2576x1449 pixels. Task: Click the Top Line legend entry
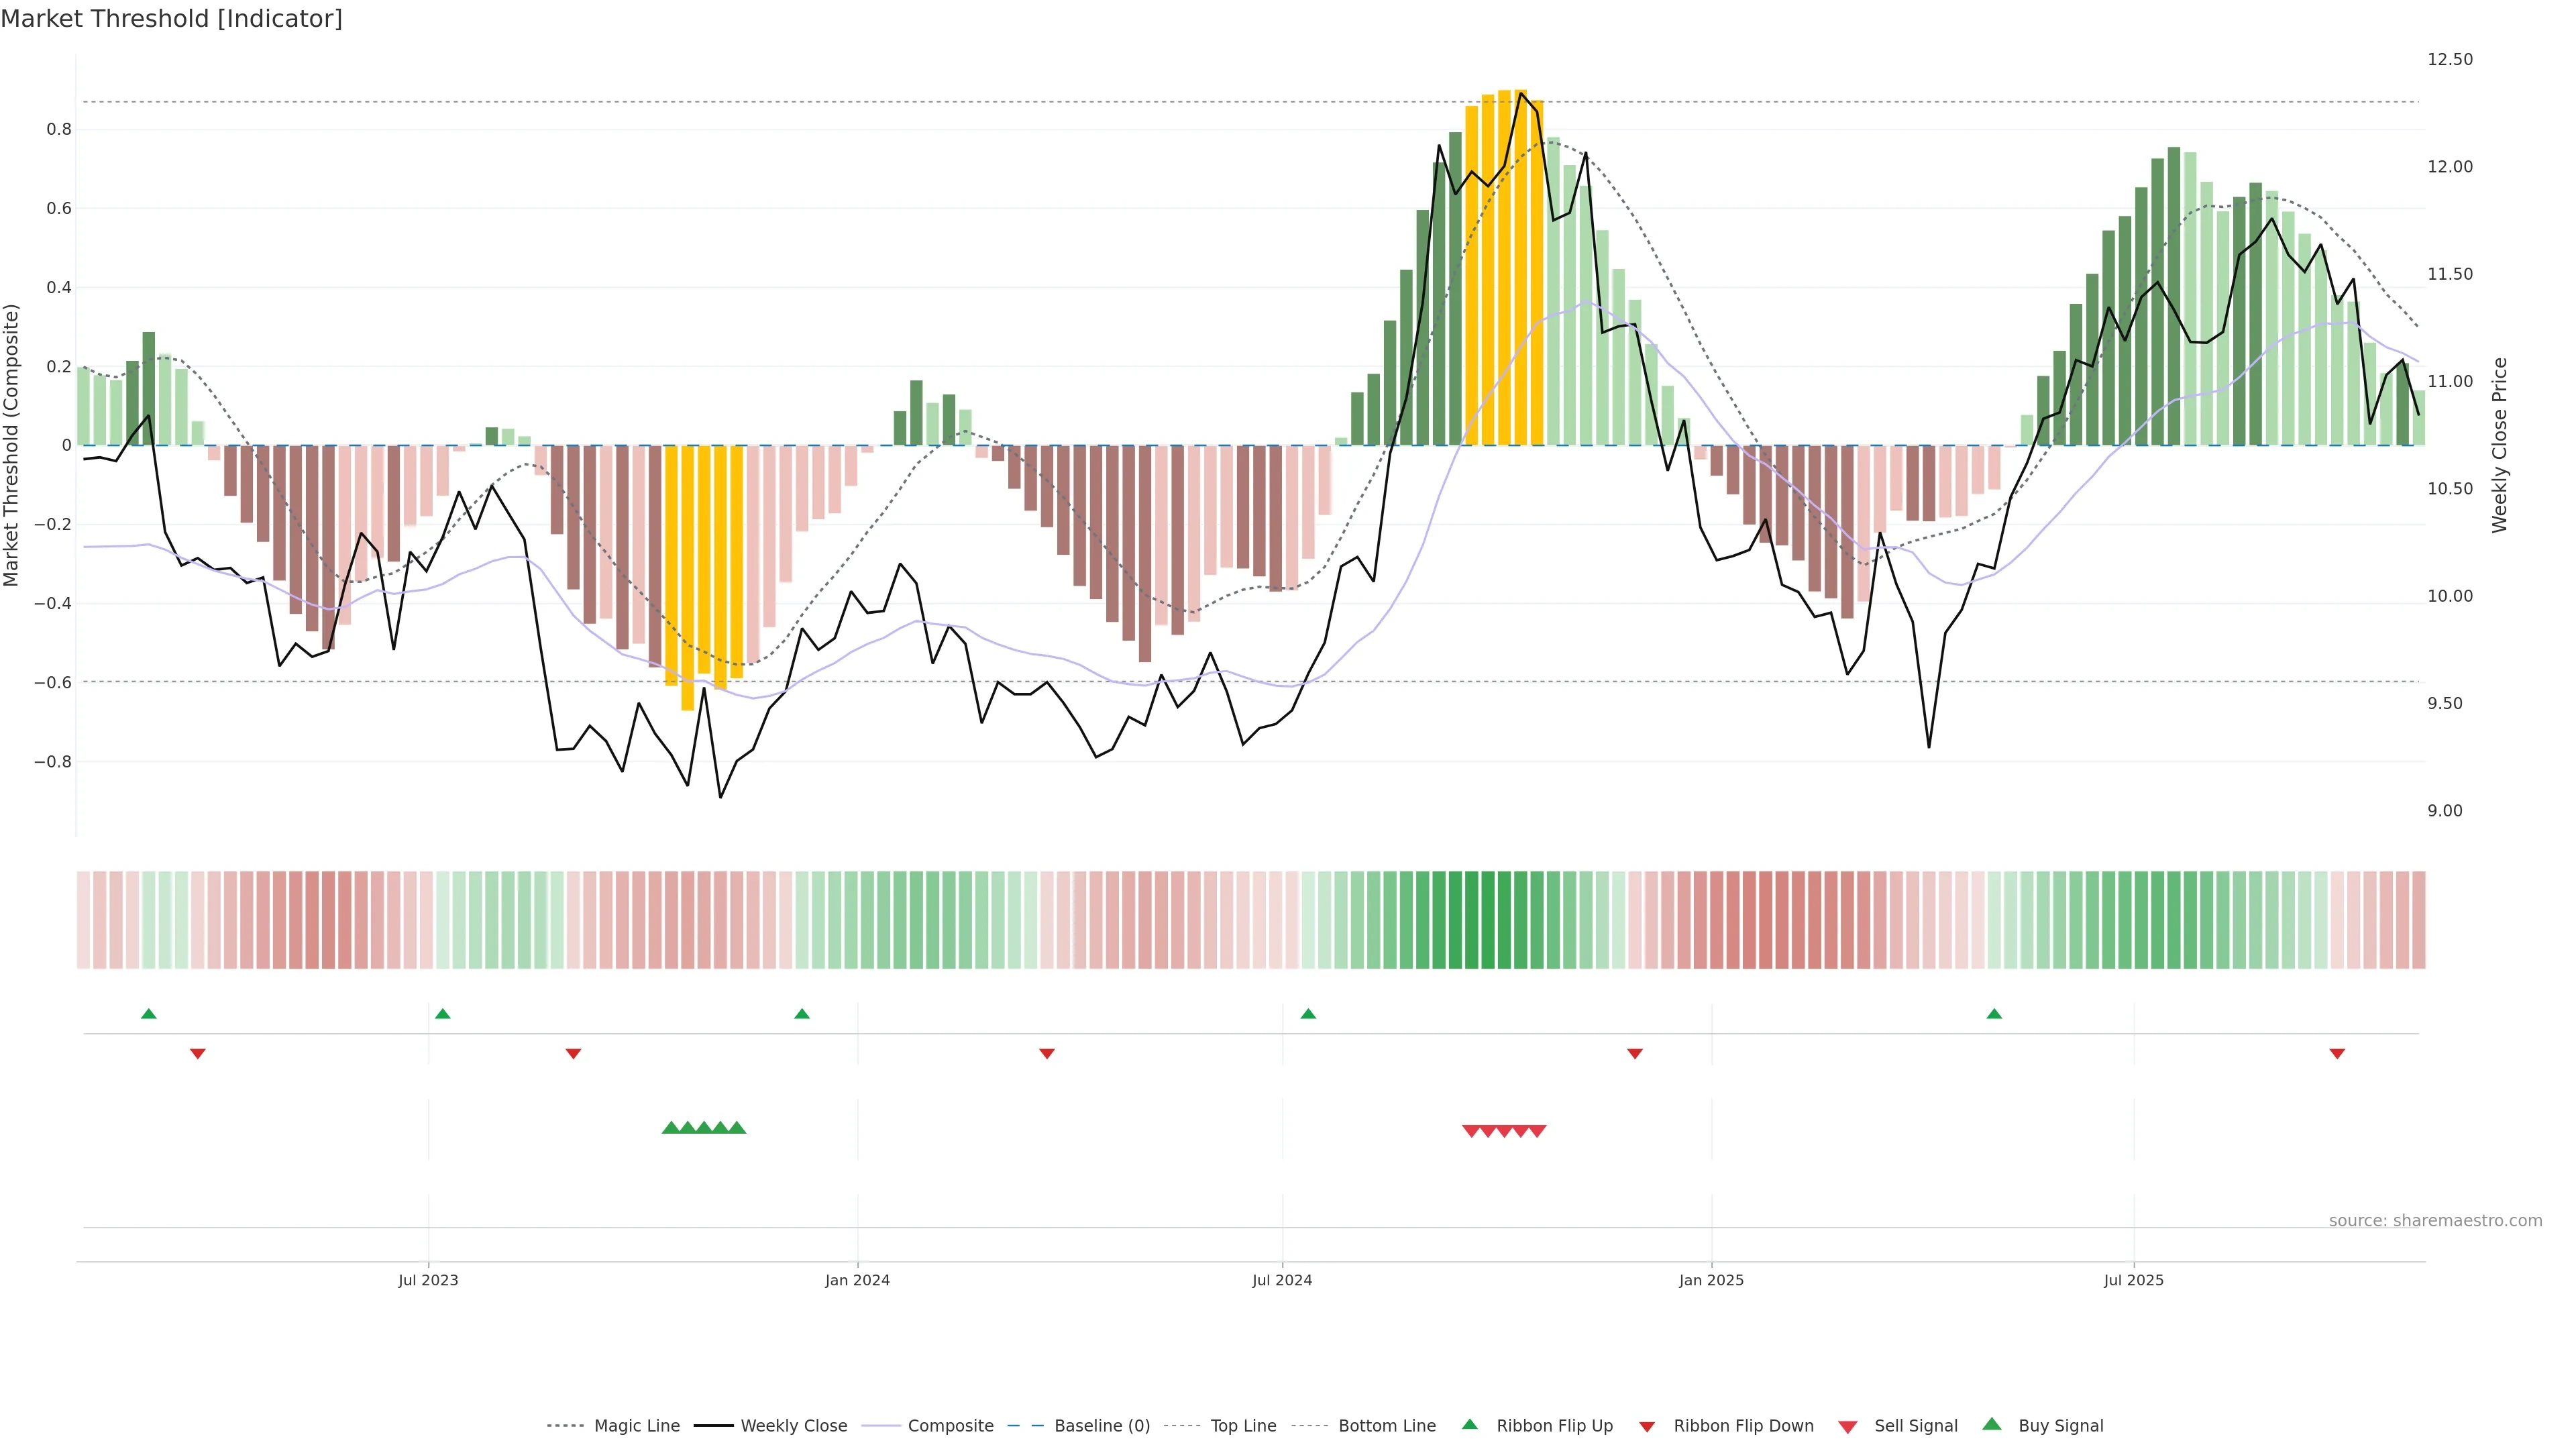[x=1243, y=1426]
